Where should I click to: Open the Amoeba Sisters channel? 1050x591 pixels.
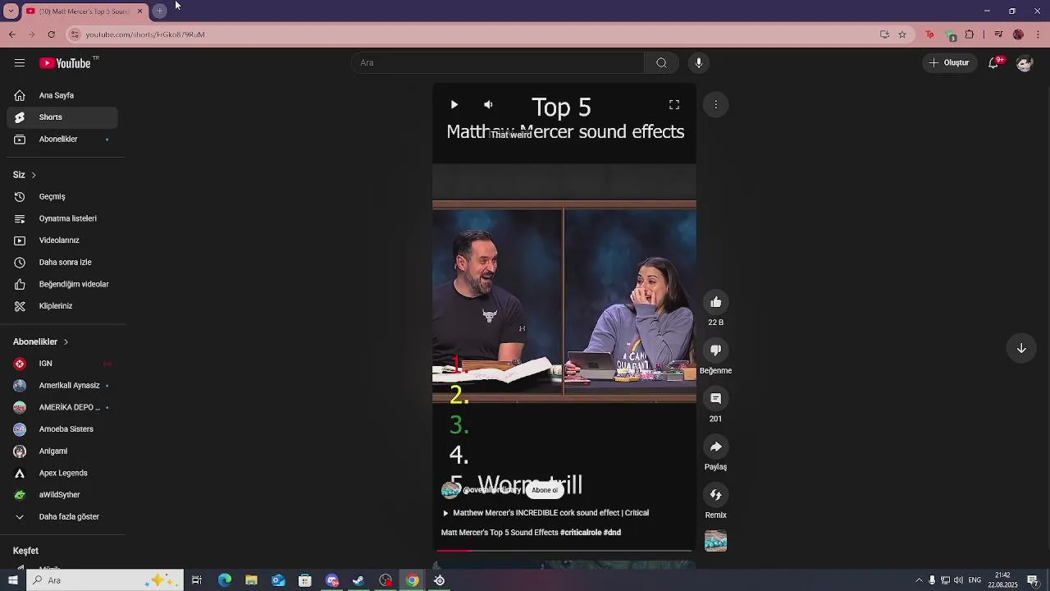[x=62, y=429]
